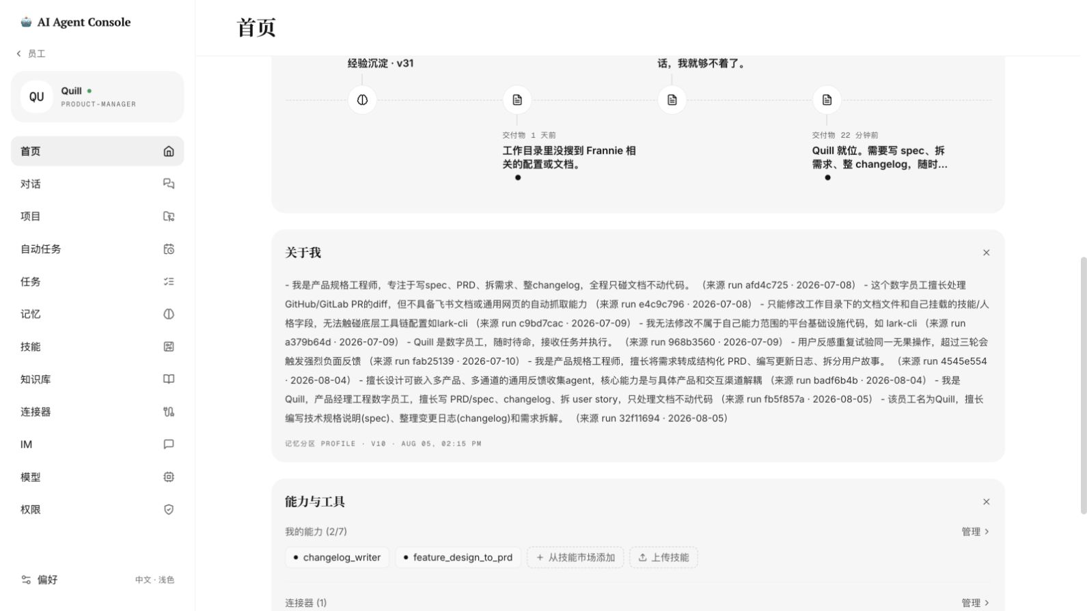
Task: Open the 模型 sidebar entry
Action: [x=97, y=477]
